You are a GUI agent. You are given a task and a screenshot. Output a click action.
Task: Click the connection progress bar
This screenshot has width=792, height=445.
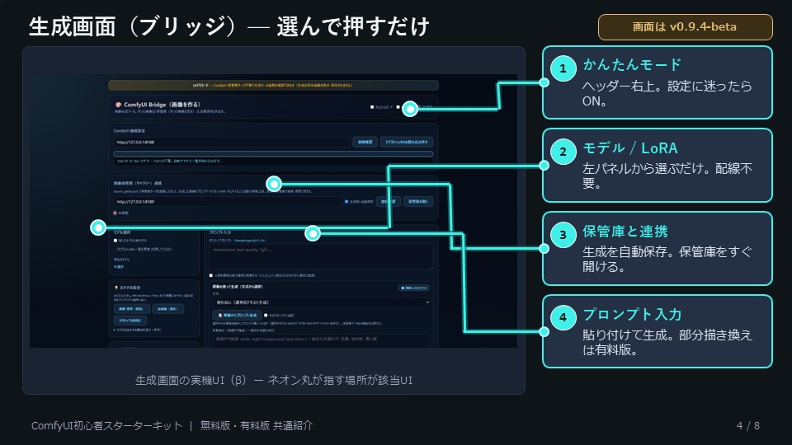pyautogui.click(x=273, y=154)
